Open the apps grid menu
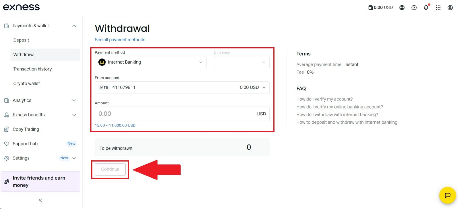459x209 pixels. coord(438,8)
